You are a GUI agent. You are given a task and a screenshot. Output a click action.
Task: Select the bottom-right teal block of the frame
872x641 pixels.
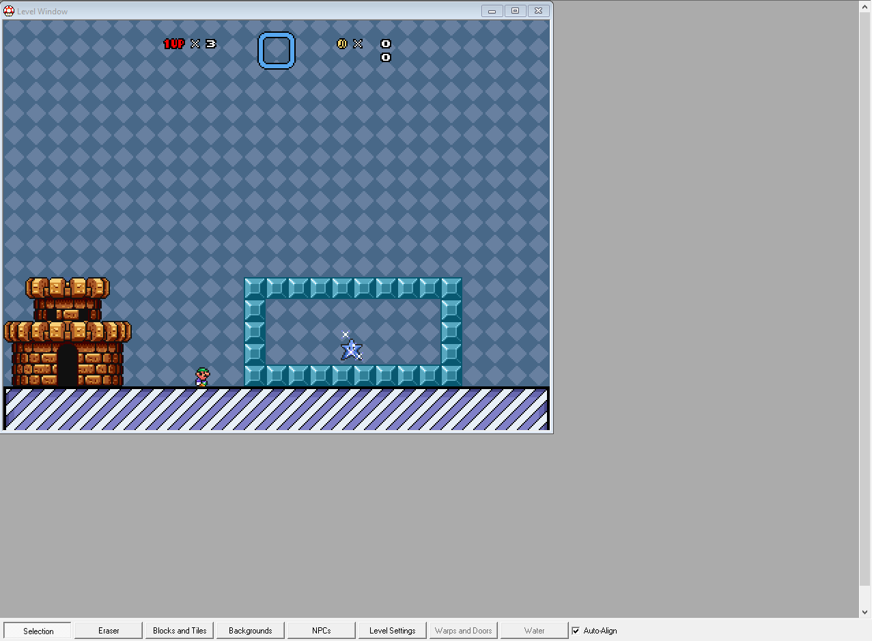[451, 375]
